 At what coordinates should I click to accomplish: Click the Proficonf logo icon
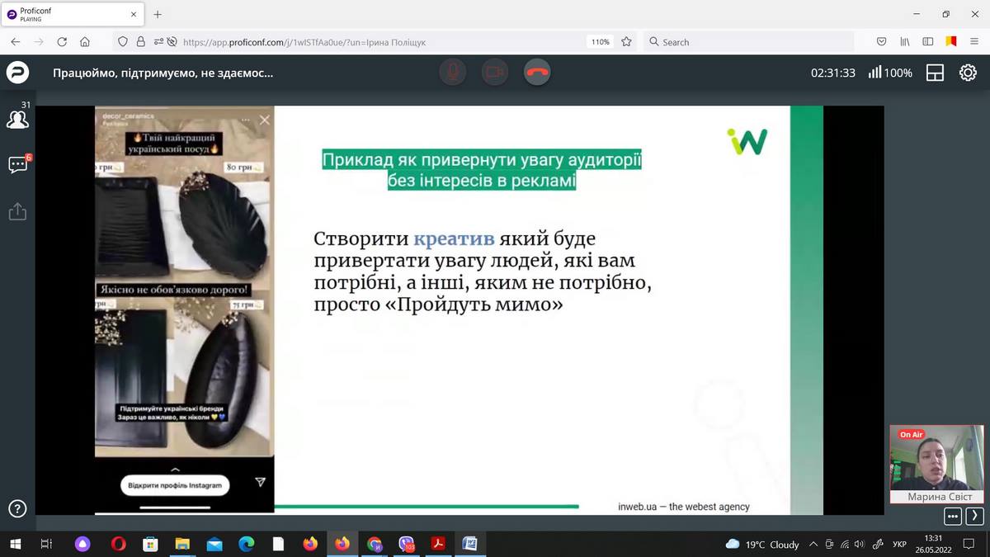point(17,73)
